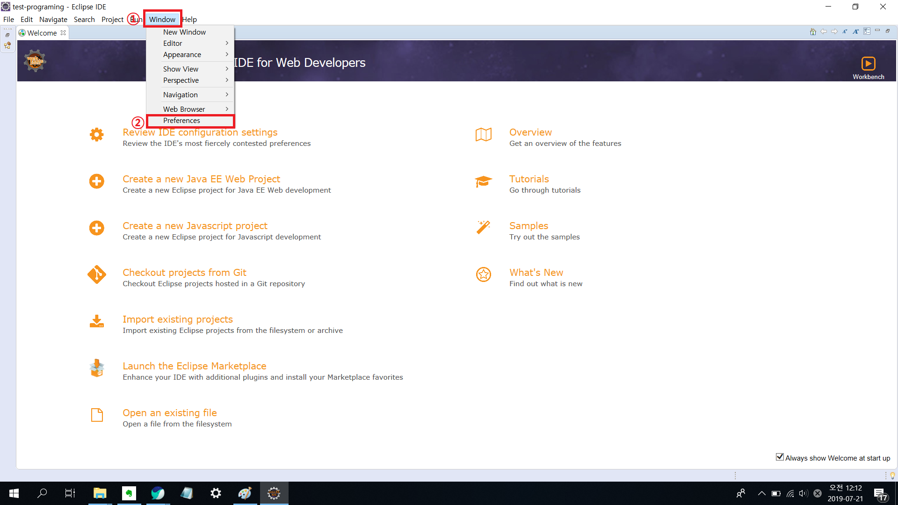Open the Edit menu
This screenshot has width=898, height=505.
click(27, 20)
